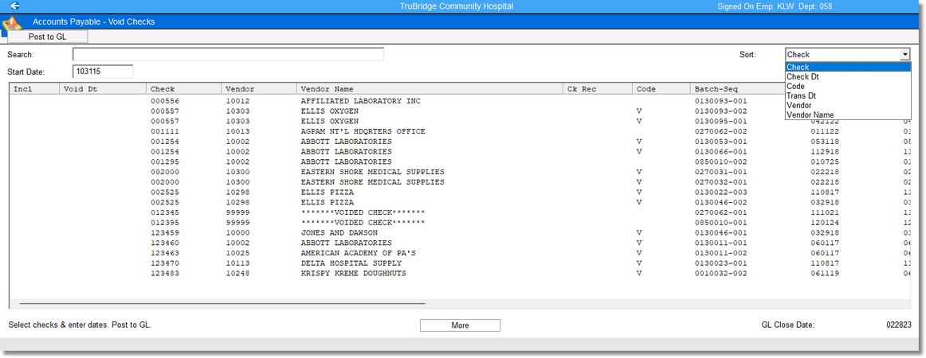The height and width of the screenshot is (358, 926).
Task: Select Eastern Shore Medical batch 0270032-001
Action: click(461, 182)
